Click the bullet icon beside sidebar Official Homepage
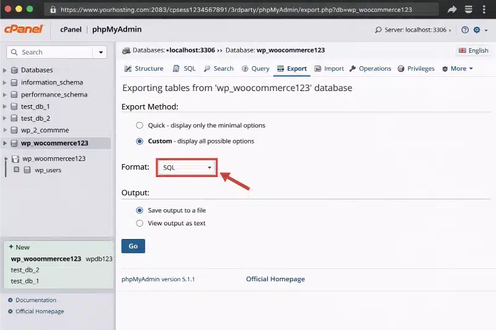Screen dimensions: 496x330 coord(10,311)
